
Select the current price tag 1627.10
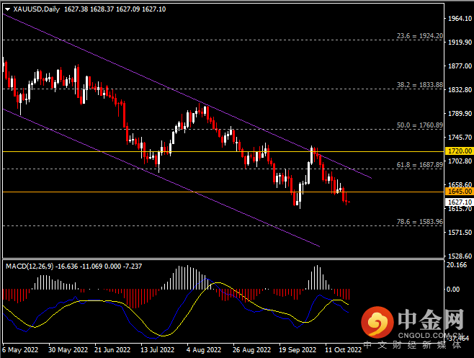coord(460,202)
